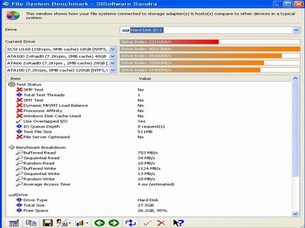The width and height of the screenshot is (305, 228).
Task: Click the Copy toolbar icon
Action: point(31,223)
